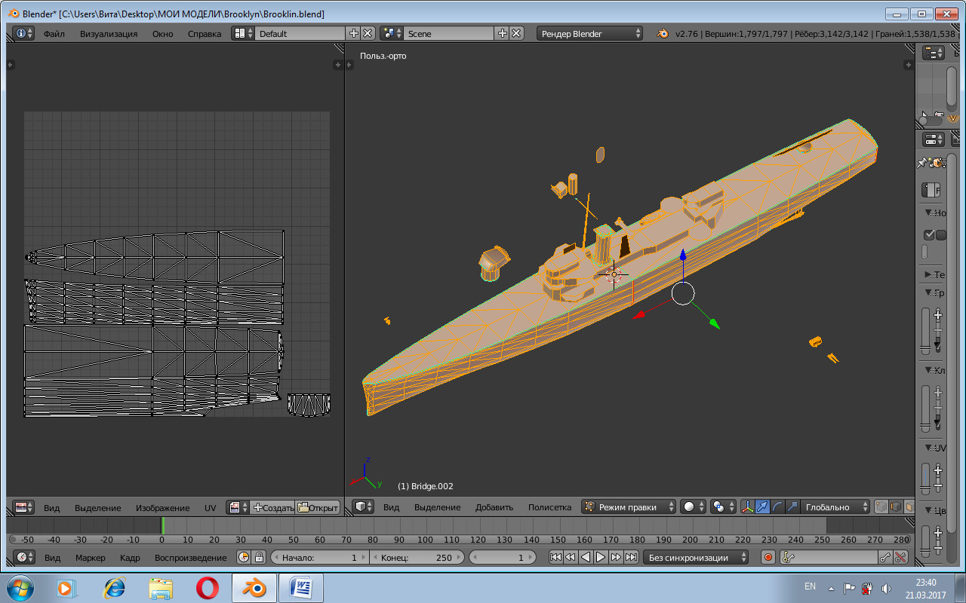Open the Рендер Blender engine dropdown
The image size is (966, 603).
click(x=590, y=33)
